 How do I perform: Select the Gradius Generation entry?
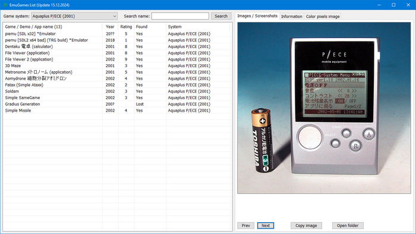pos(116,104)
